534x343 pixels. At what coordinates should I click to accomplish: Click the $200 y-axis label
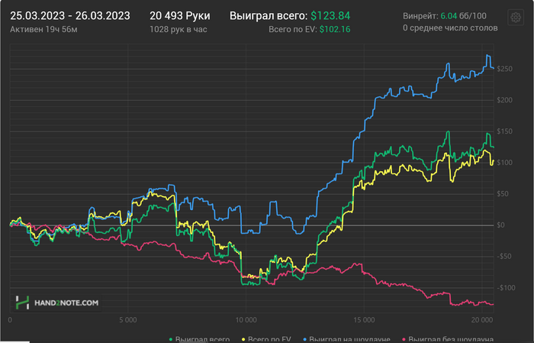tap(504, 100)
